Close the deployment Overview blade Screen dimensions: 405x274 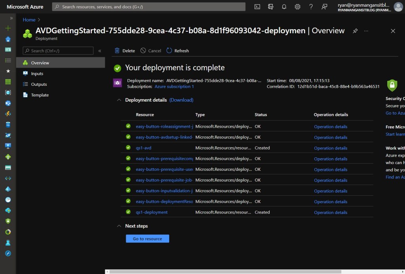pyautogui.click(x=393, y=31)
